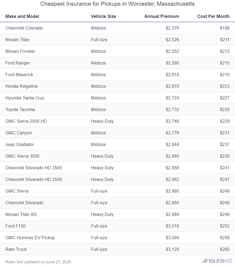Click the rates last updated date text
The width and height of the screenshot is (235, 266).
click(x=38, y=262)
